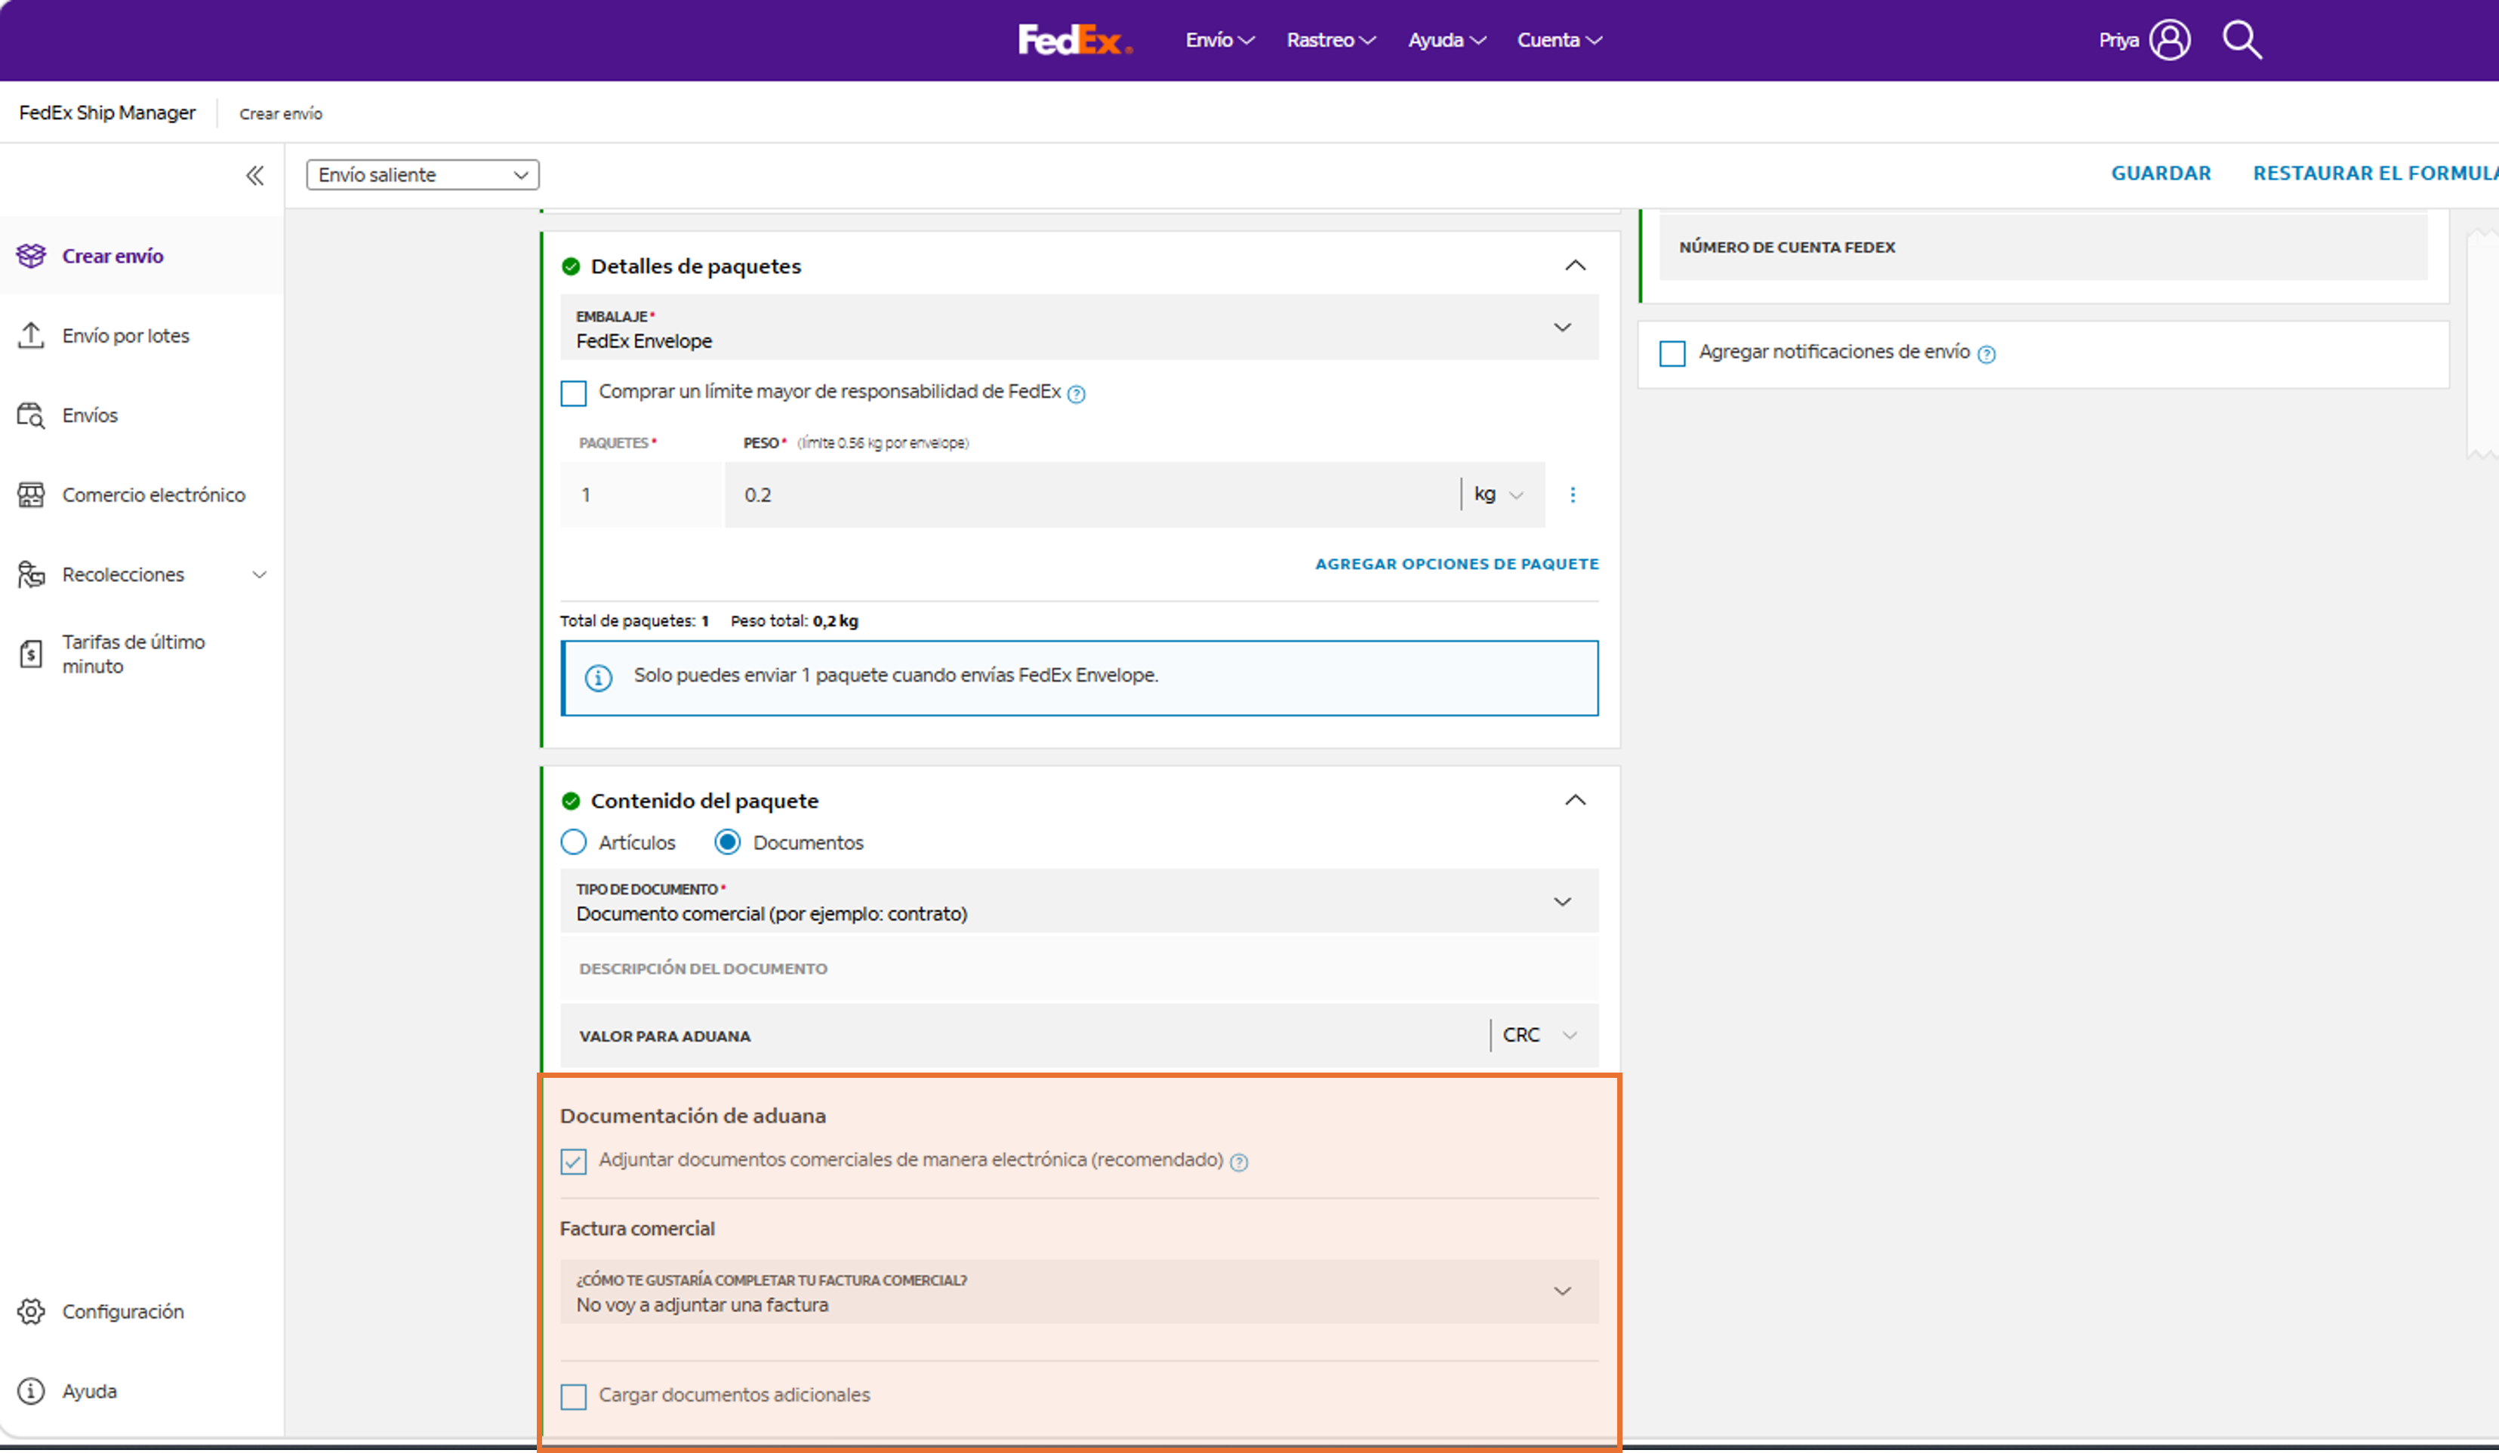Check Cargar documentos adicionales

point(573,1396)
